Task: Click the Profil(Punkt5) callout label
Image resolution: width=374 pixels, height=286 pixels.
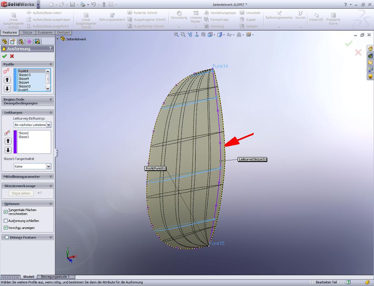Action: point(155,168)
